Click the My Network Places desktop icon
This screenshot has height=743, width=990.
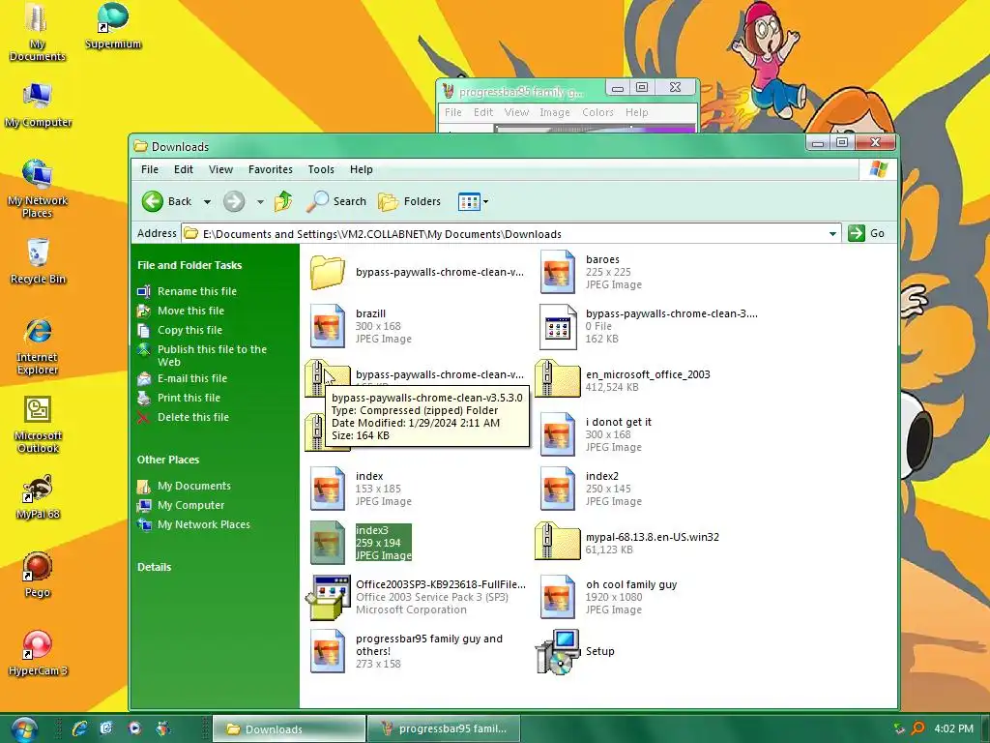[x=38, y=189]
